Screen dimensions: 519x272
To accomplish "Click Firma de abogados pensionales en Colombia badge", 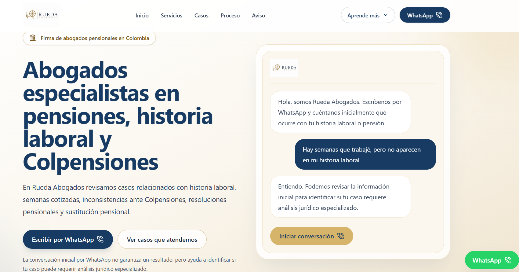I will coord(89,38).
